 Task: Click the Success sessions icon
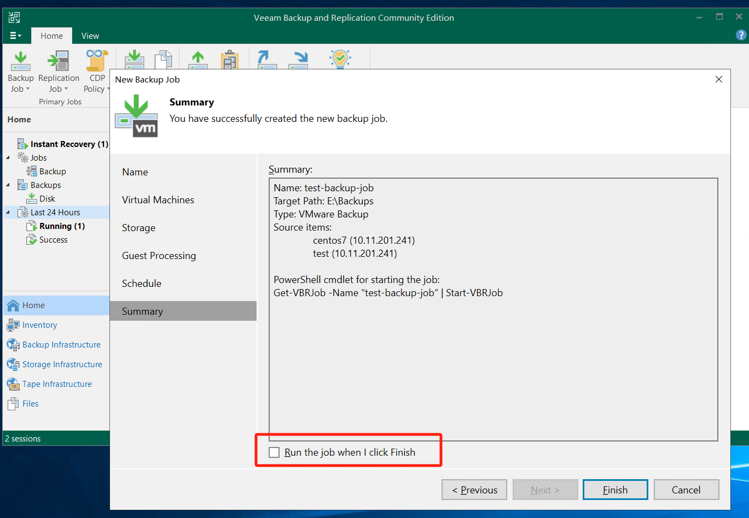click(31, 240)
